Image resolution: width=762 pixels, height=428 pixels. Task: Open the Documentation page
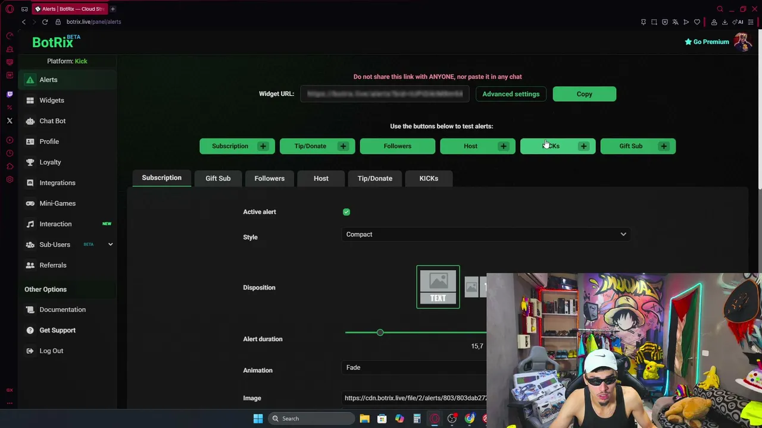(x=63, y=310)
